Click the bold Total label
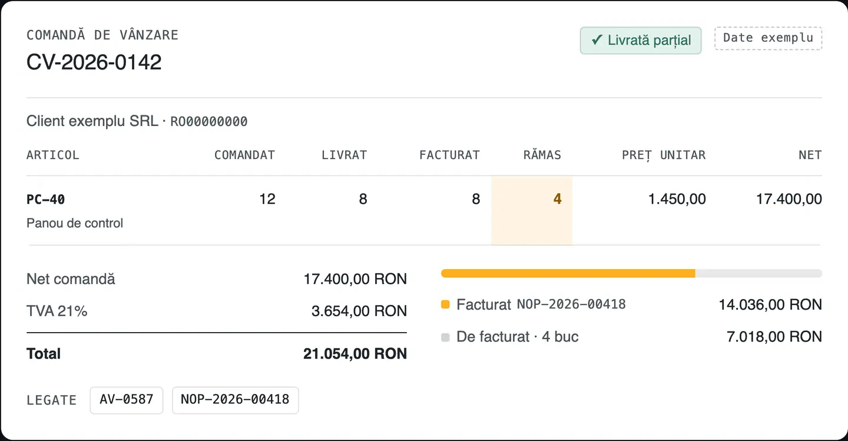This screenshot has height=441, width=848. click(x=44, y=354)
